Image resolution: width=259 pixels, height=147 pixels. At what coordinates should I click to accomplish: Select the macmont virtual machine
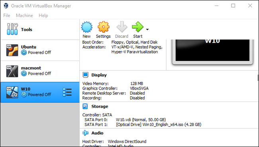40,71
